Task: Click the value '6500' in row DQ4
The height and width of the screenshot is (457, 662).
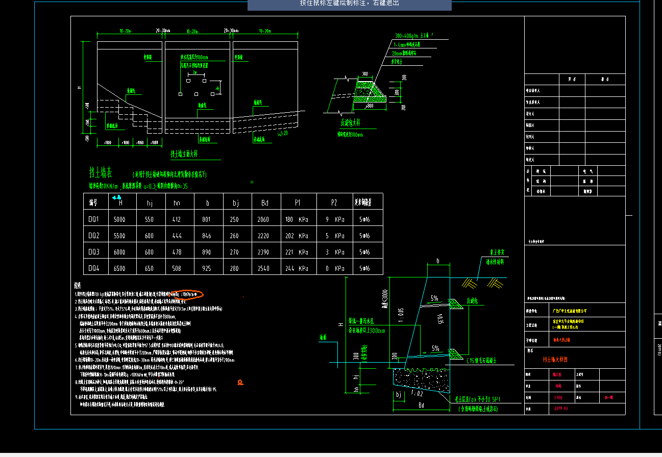Action: [119, 269]
